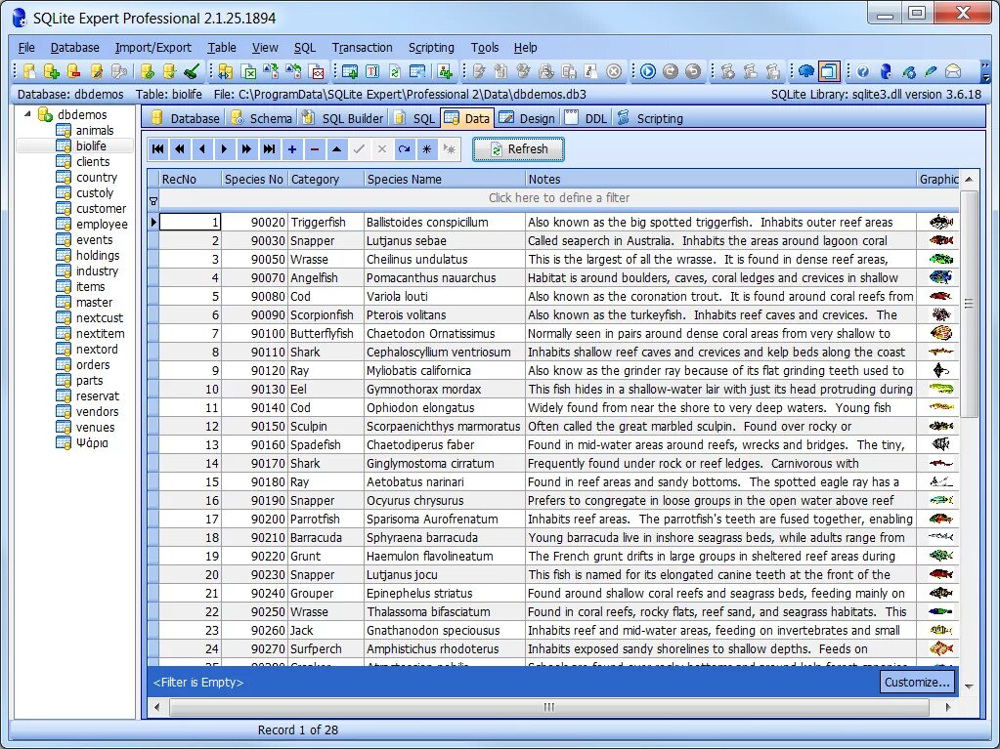Open the Database tab

[x=187, y=118]
